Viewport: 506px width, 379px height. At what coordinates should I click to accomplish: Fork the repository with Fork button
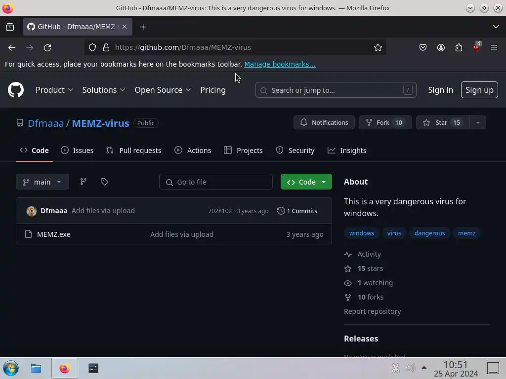[x=385, y=122]
